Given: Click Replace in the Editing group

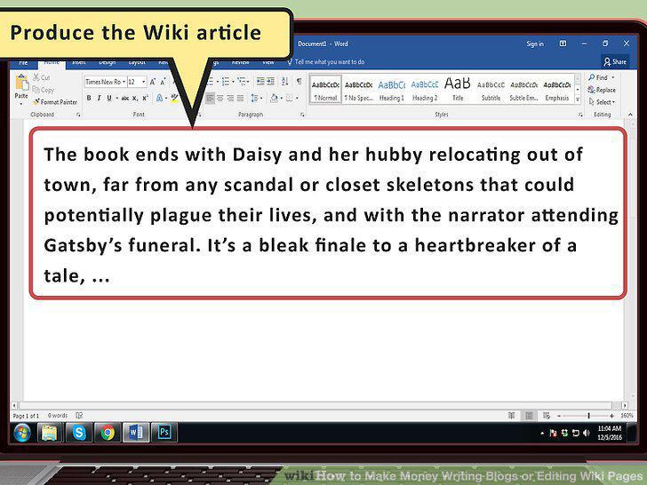Looking at the screenshot, I should (x=602, y=90).
